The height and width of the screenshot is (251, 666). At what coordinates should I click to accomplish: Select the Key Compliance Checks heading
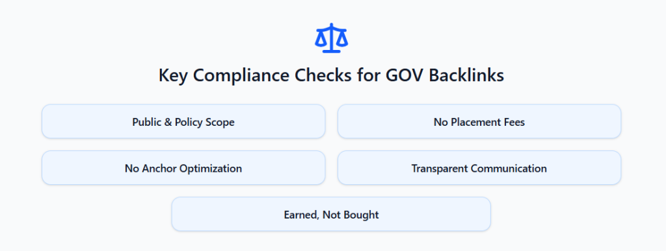(331, 75)
